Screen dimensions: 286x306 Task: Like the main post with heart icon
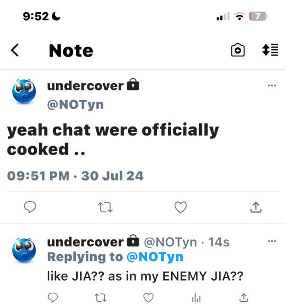pos(181,207)
